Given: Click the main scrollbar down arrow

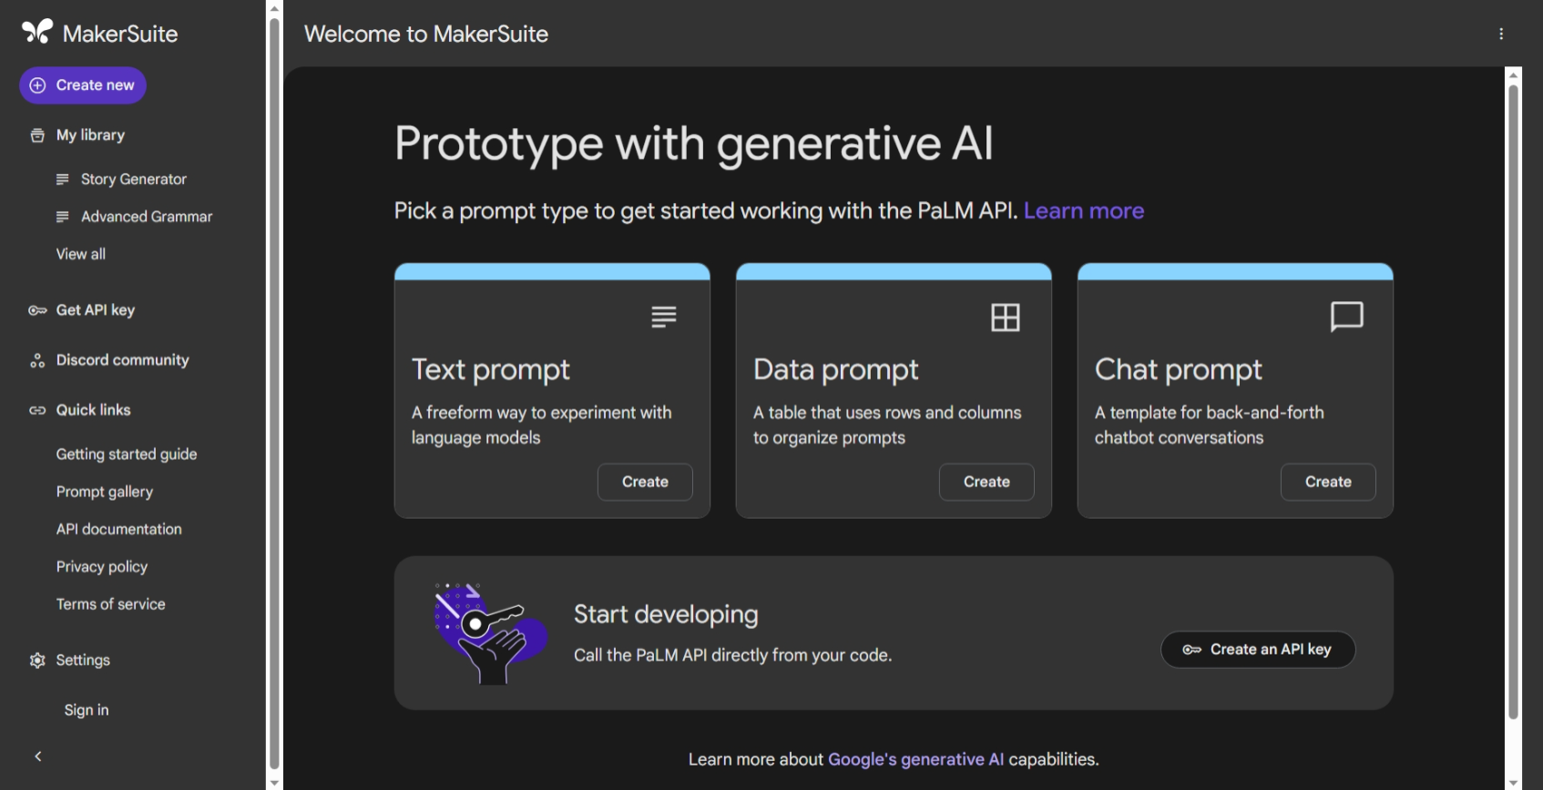Looking at the screenshot, I should click(1514, 783).
